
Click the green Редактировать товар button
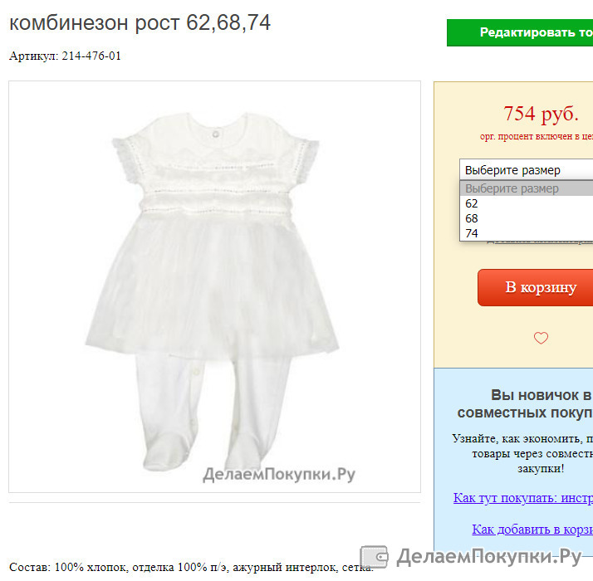520,32
